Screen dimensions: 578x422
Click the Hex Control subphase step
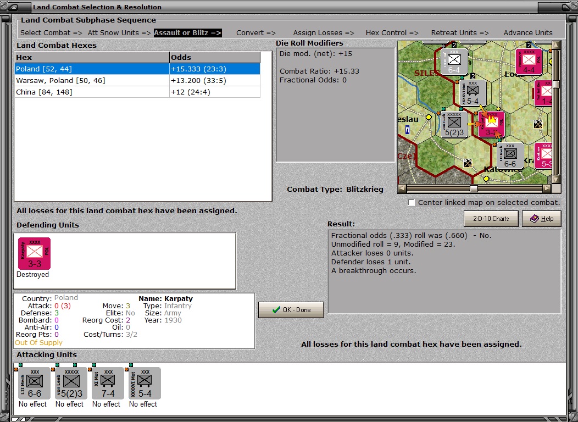392,33
